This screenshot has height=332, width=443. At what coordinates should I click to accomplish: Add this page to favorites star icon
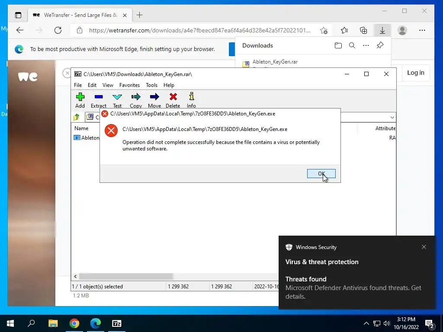click(x=324, y=30)
